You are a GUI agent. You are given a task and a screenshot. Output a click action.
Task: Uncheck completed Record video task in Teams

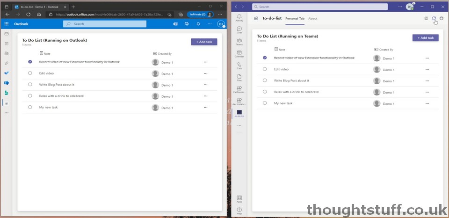[265, 58]
